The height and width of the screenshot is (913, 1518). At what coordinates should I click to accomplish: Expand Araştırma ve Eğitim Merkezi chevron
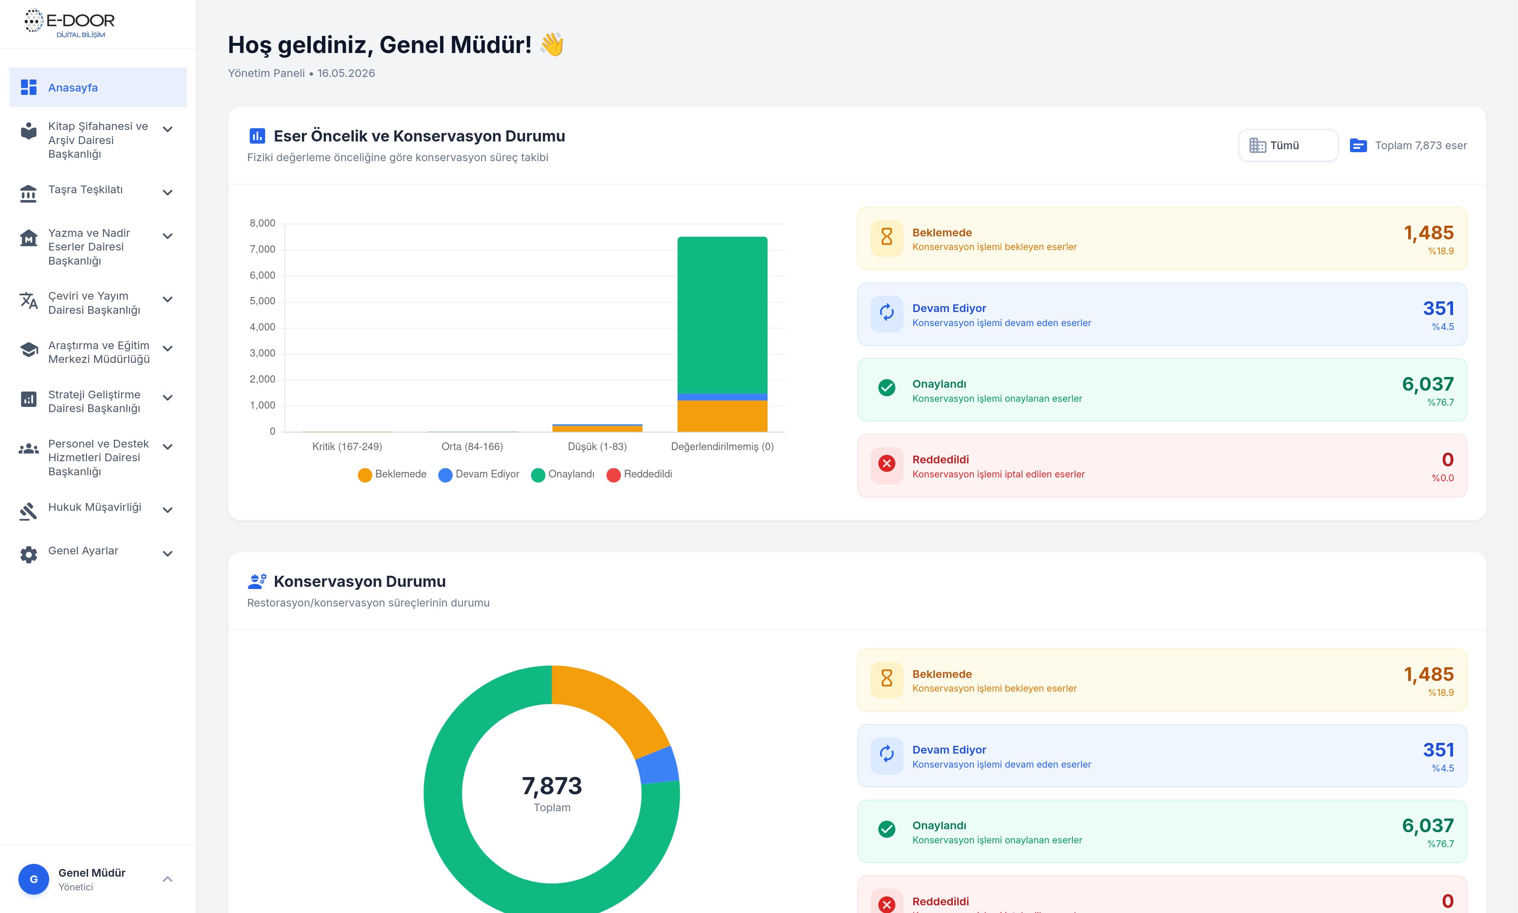pyautogui.click(x=167, y=349)
